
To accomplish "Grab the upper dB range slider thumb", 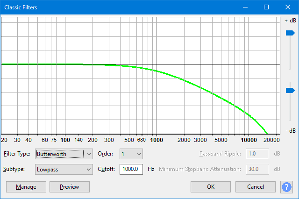I will [x=290, y=33].
